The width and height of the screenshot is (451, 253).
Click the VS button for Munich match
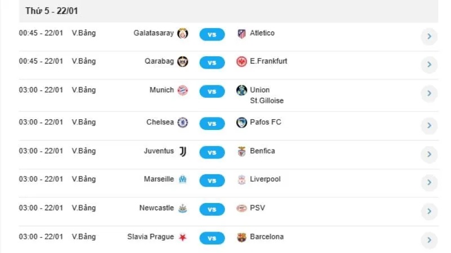212,91
